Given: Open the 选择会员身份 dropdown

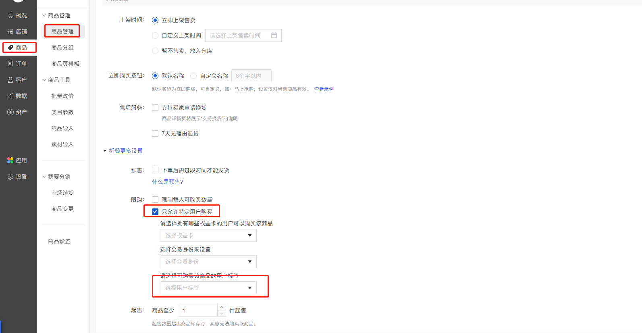Looking at the screenshot, I should 208,262.
